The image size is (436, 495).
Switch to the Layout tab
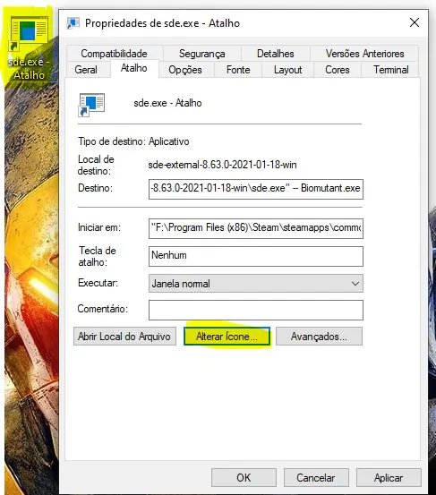pos(287,70)
